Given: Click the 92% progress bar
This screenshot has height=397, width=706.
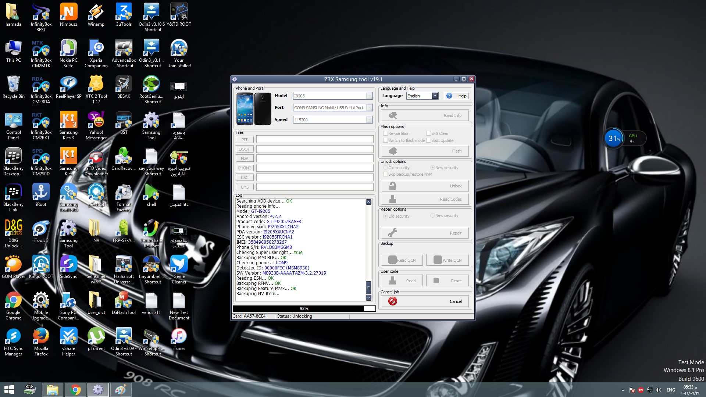Looking at the screenshot, I should coord(304,308).
